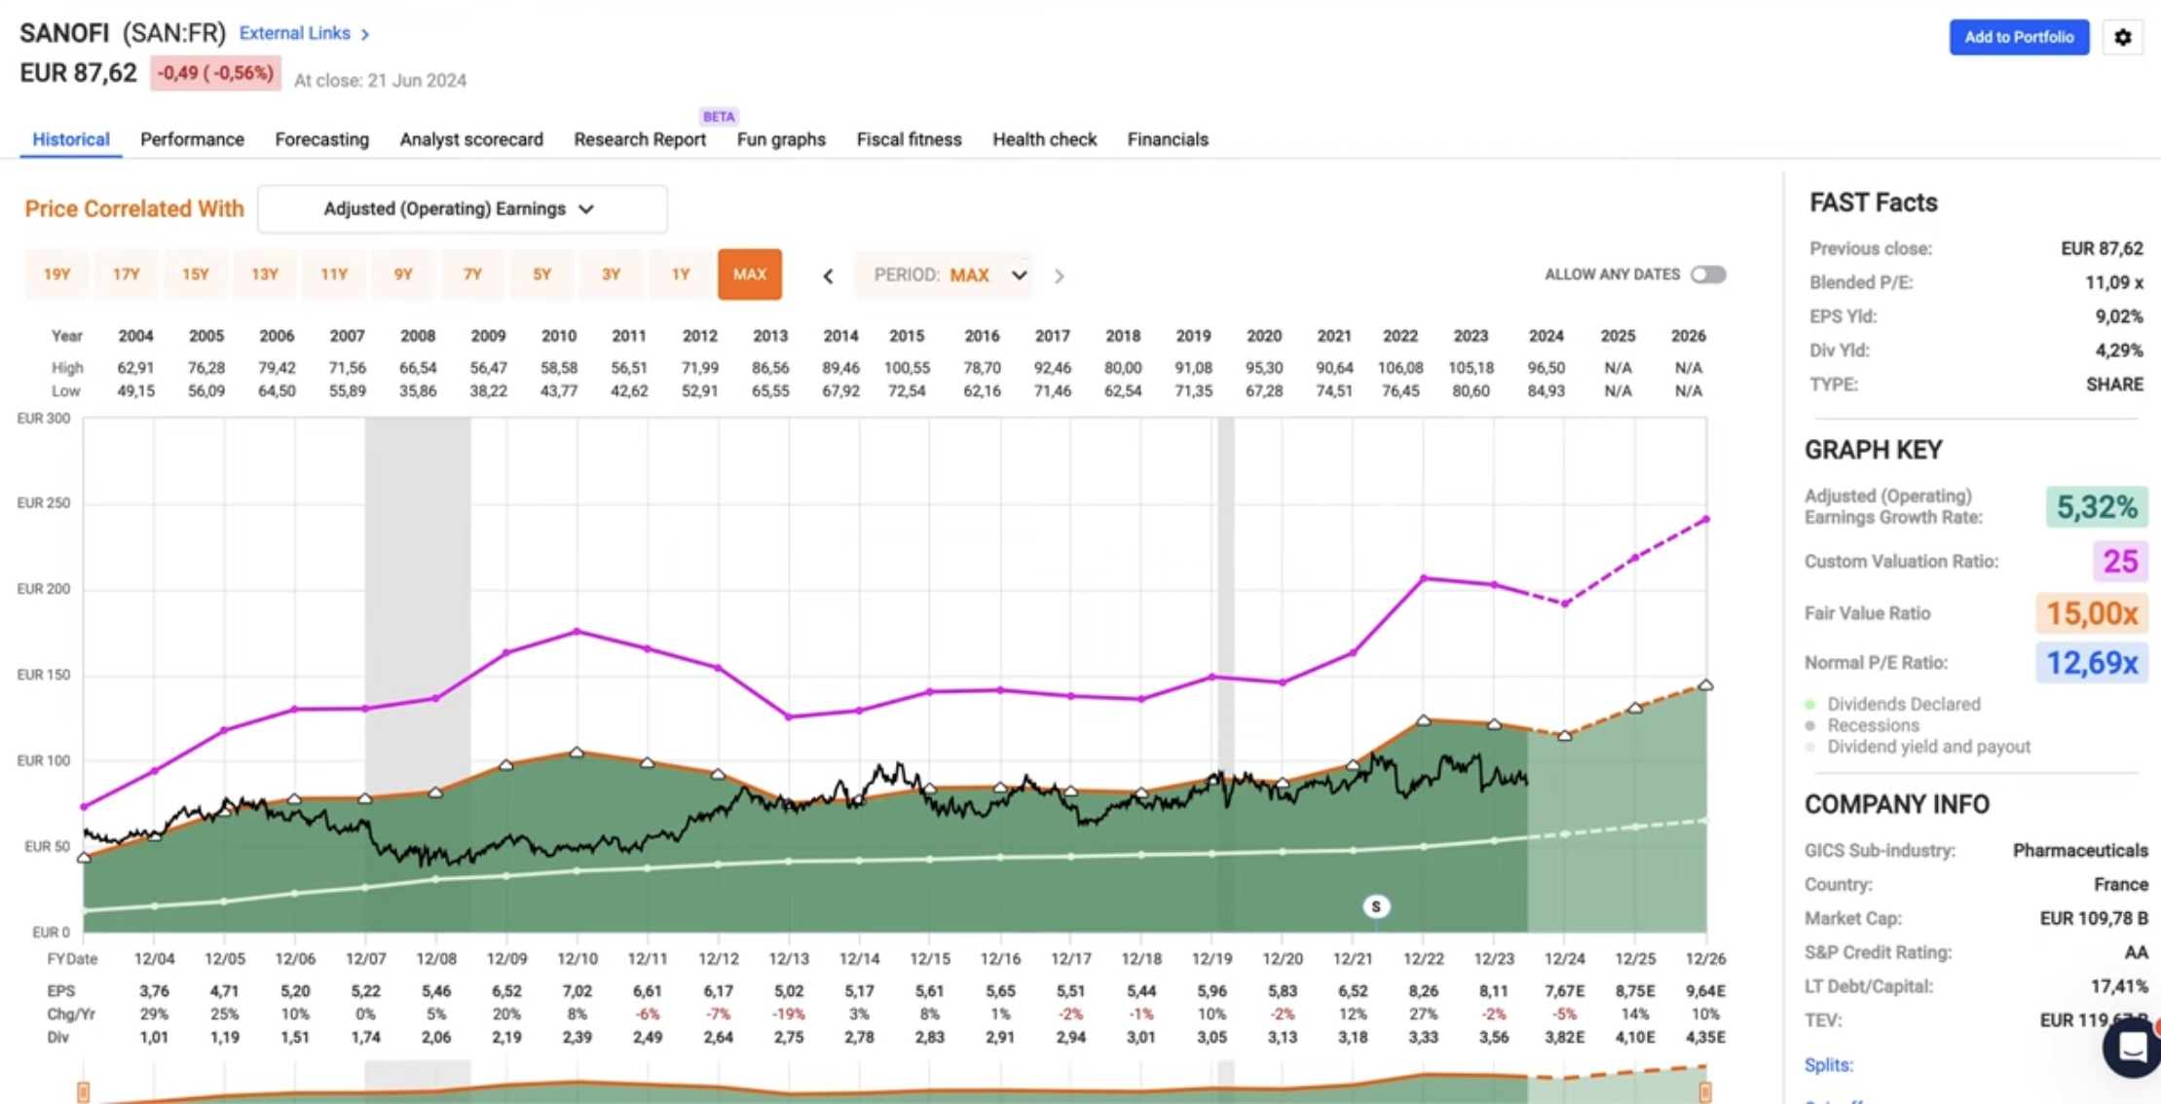Open the chat support bubble icon
This screenshot has height=1104, width=2161.
point(2133,1048)
